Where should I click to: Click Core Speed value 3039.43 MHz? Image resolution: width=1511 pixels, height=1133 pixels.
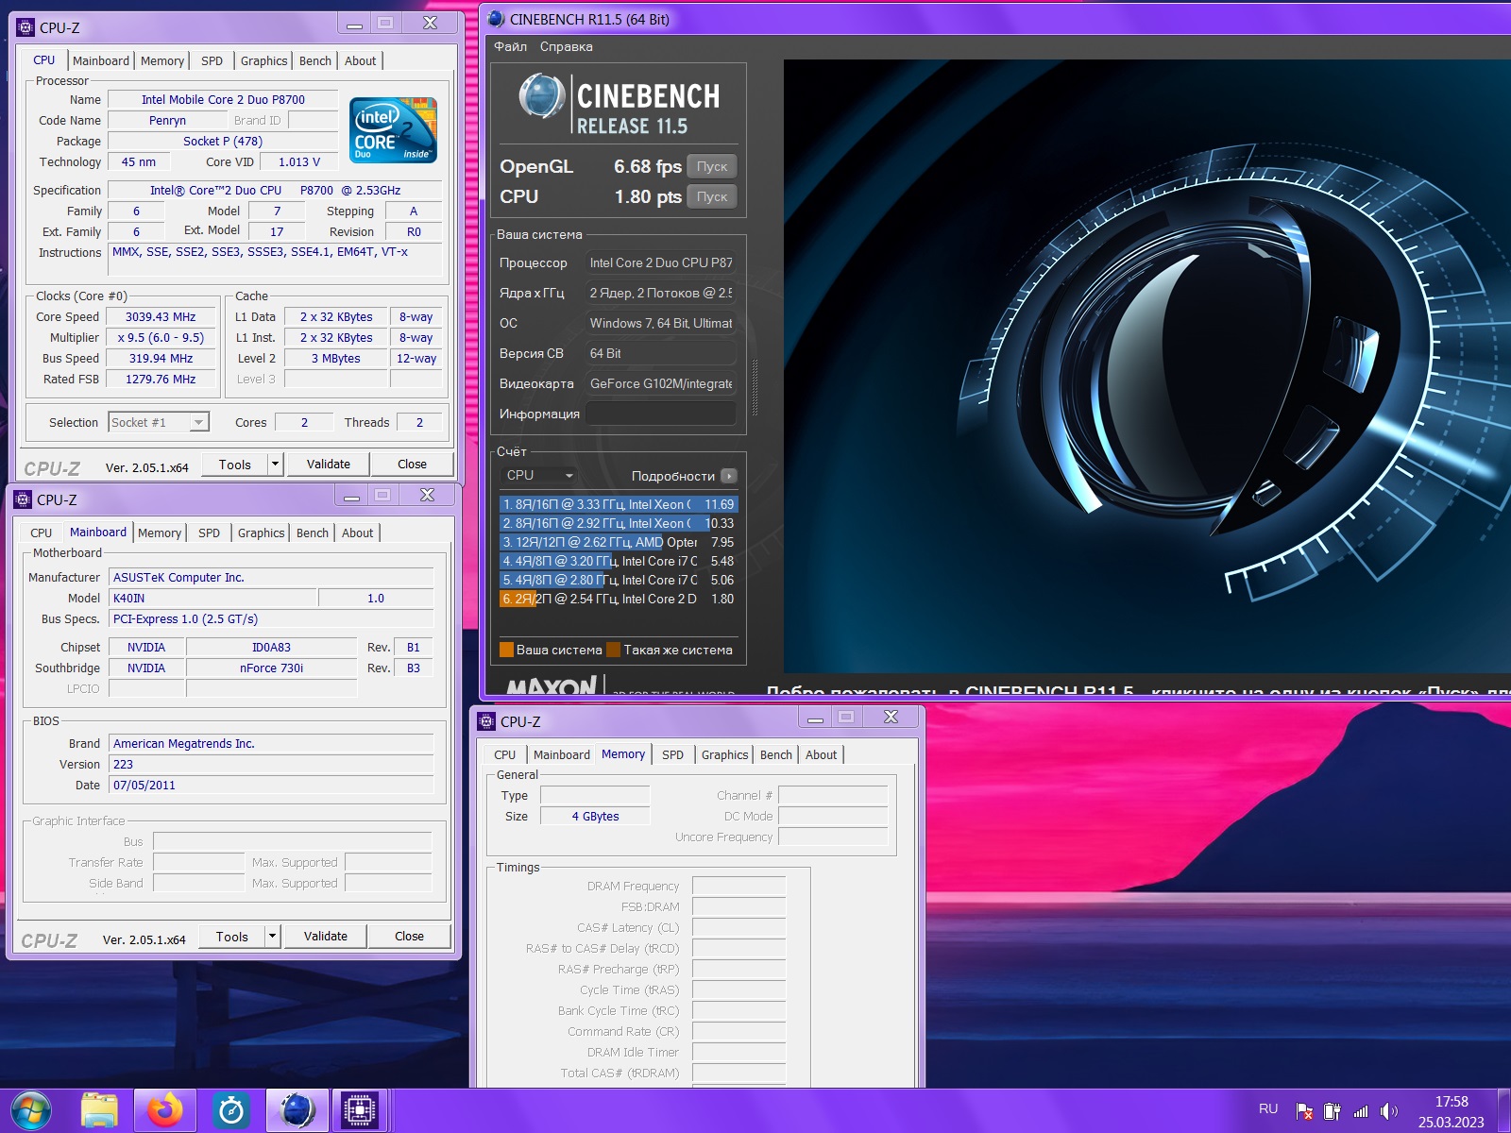point(161,317)
